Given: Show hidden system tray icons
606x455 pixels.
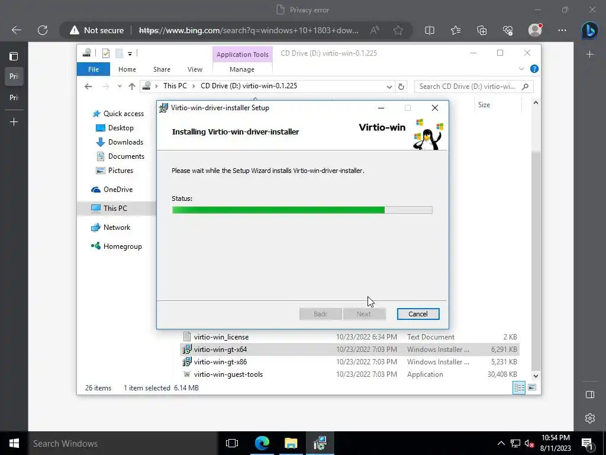Looking at the screenshot, I should click(501, 443).
